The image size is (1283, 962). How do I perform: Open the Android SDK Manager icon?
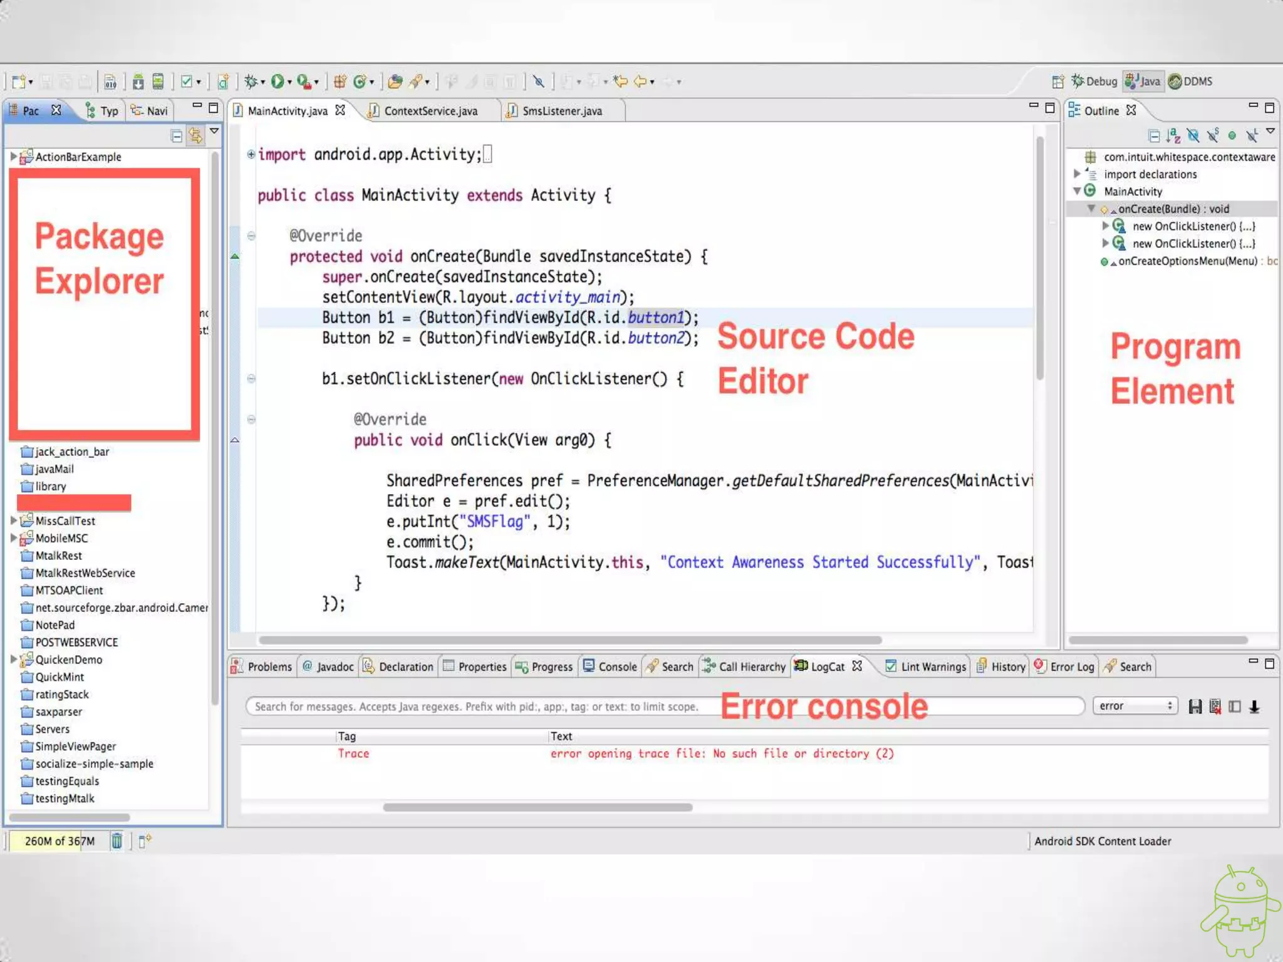[x=138, y=81]
